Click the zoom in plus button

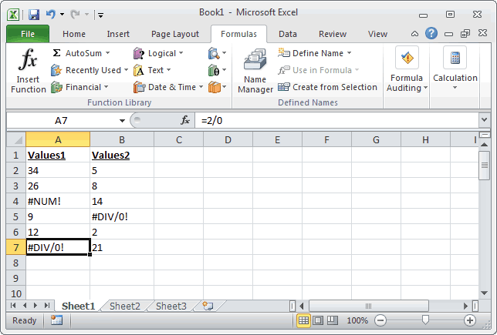coord(470,320)
